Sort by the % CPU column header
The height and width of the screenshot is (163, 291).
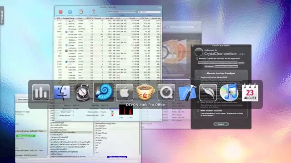[x=90, y=18]
